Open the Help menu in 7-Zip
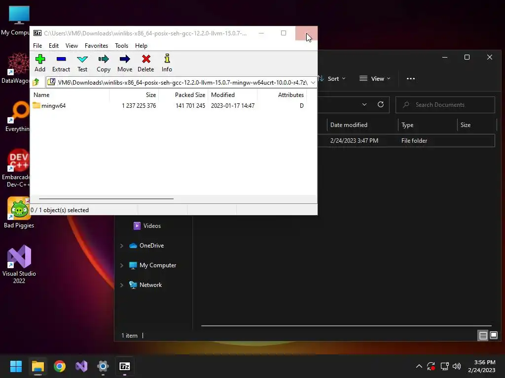This screenshot has width=505, height=378. (x=141, y=46)
